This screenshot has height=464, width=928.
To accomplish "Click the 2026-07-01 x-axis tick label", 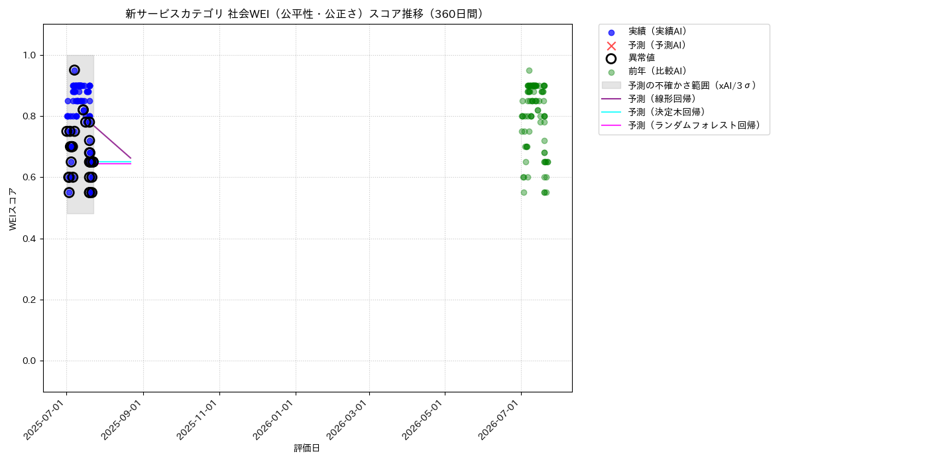I will 500,420.
